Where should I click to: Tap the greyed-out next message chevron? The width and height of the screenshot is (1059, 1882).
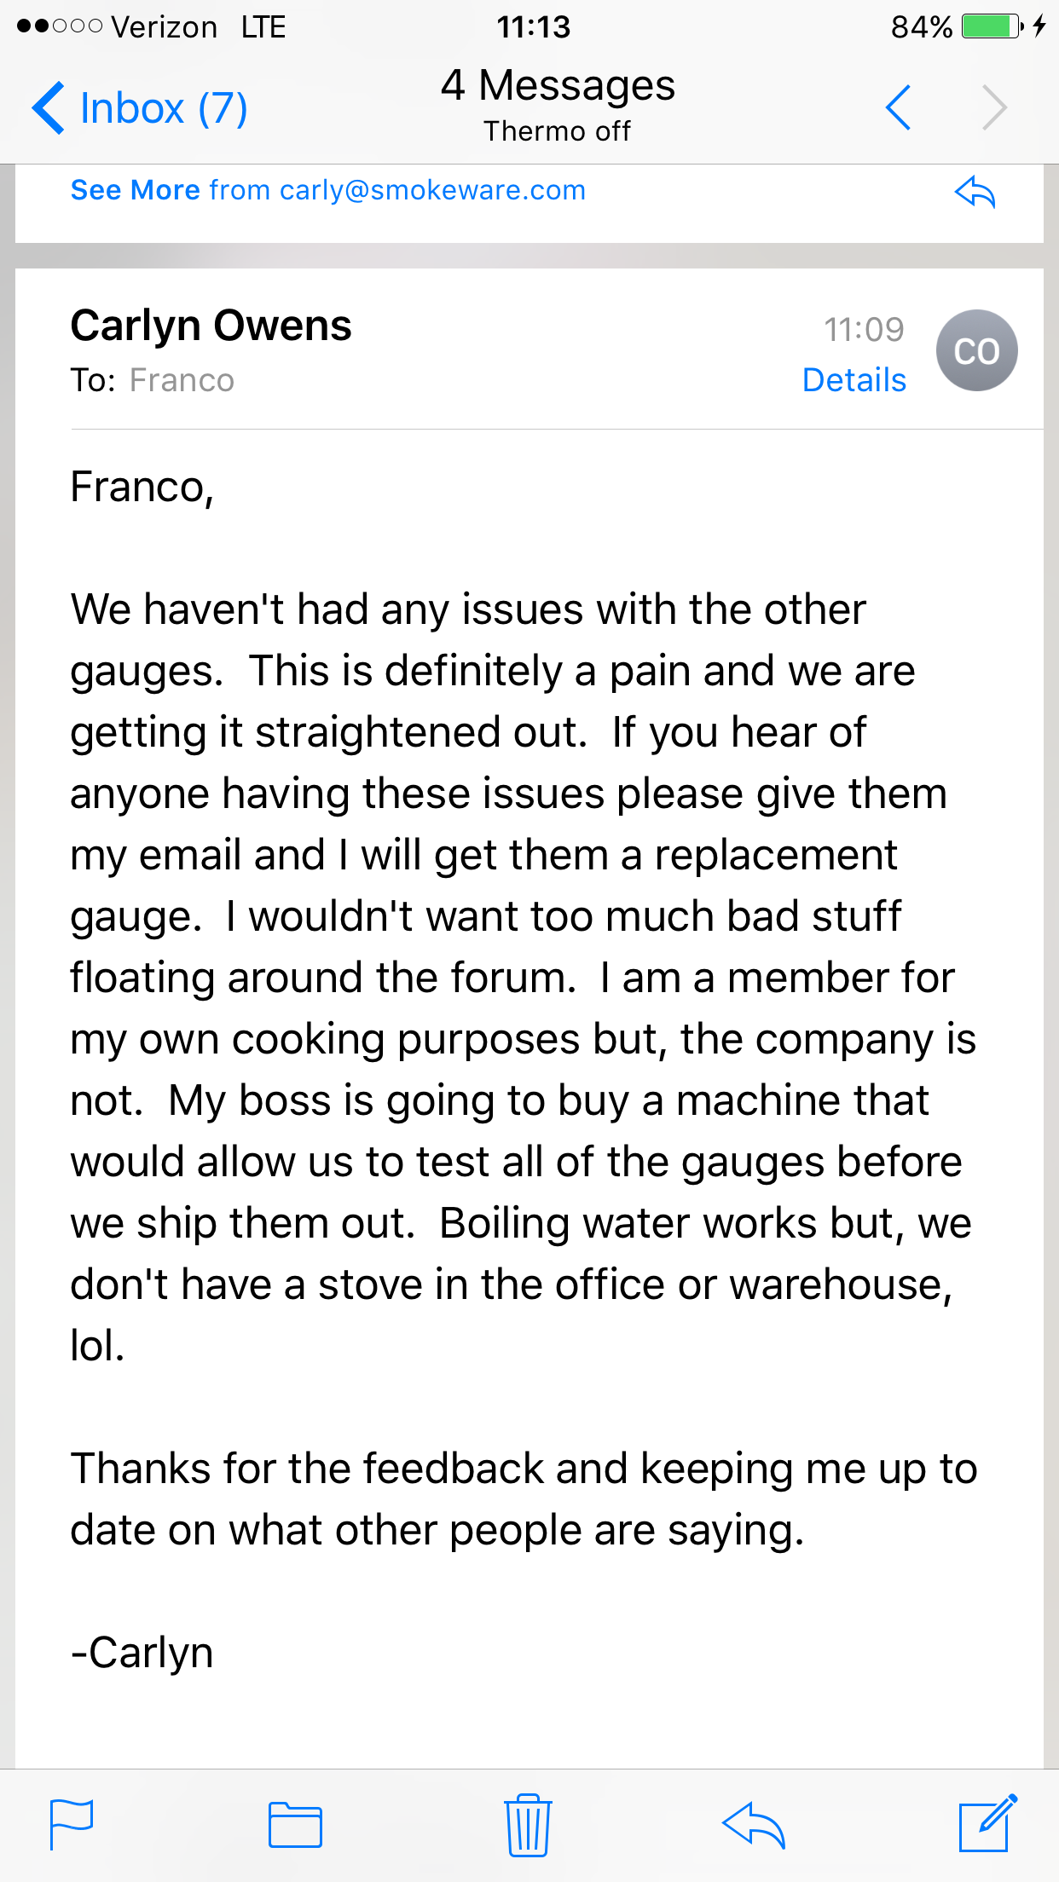pos(994,107)
